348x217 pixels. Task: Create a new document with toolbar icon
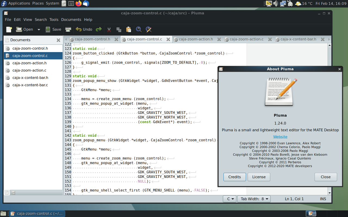point(9,30)
